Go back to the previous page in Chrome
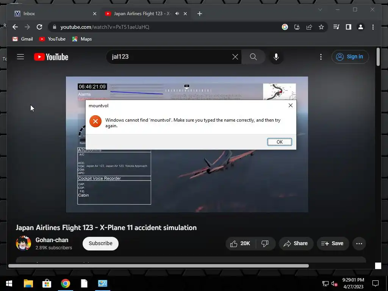This screenshot has height=291, width=388. (x=15, y=27)
